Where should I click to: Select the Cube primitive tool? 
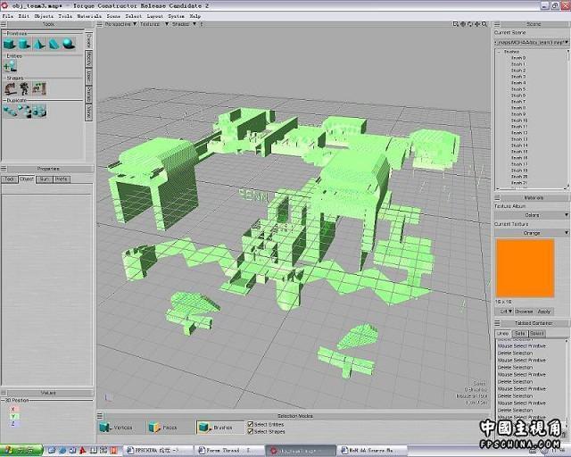tap(10, 44)
